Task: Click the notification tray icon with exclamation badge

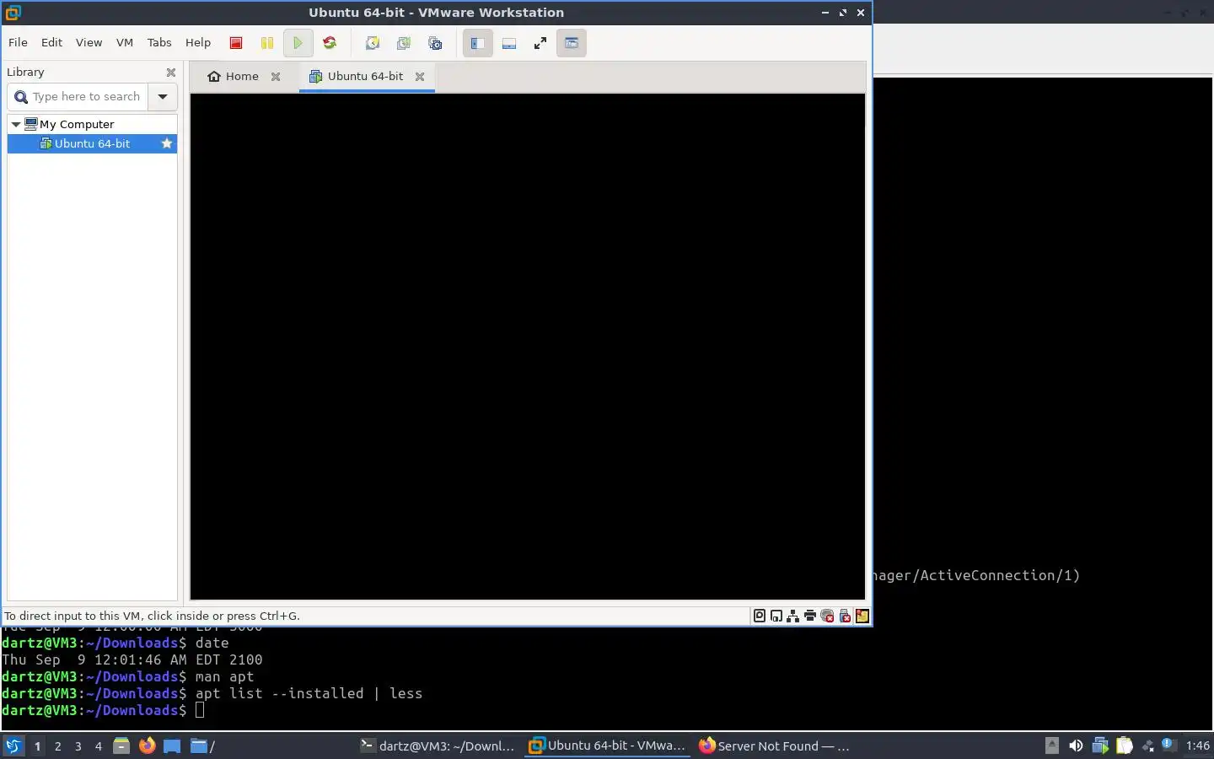Action: (x=1168, y=745)
